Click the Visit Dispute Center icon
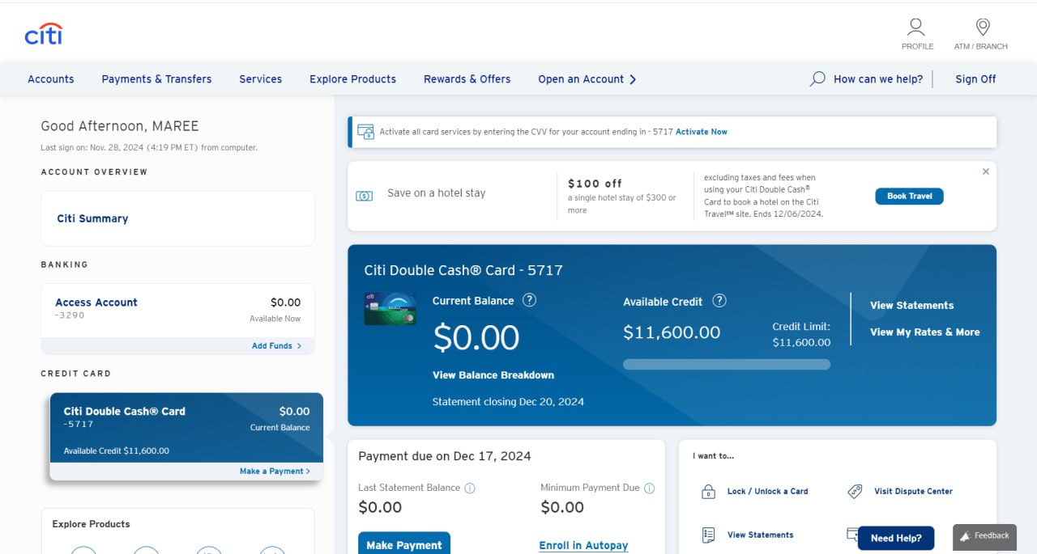 (855, 491)
